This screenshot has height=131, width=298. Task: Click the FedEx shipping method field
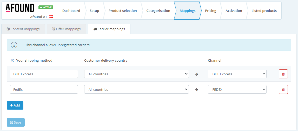click(44, 89)
